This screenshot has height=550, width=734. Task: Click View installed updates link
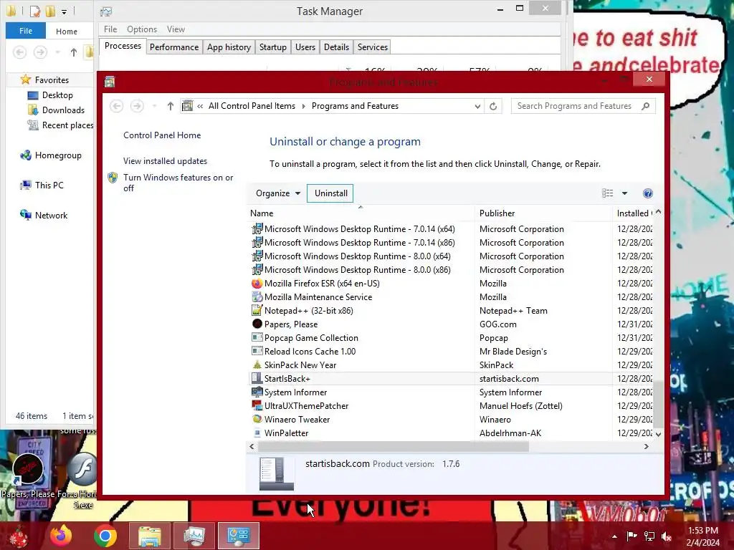(x=166, y=161)
